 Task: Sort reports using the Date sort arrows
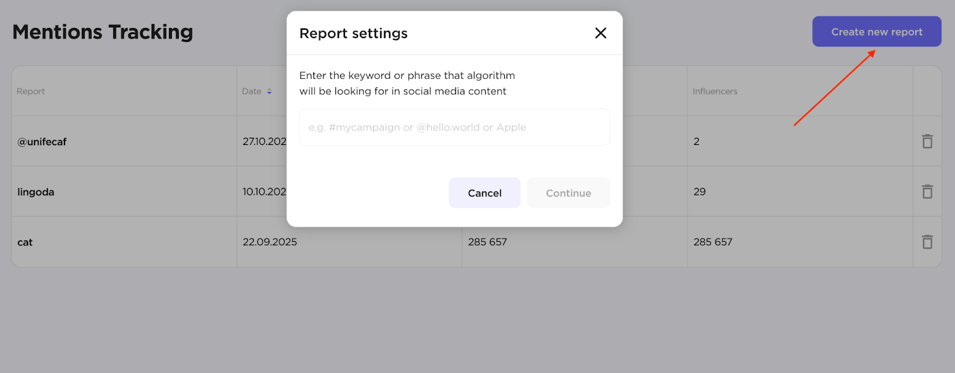coord(269,91)
